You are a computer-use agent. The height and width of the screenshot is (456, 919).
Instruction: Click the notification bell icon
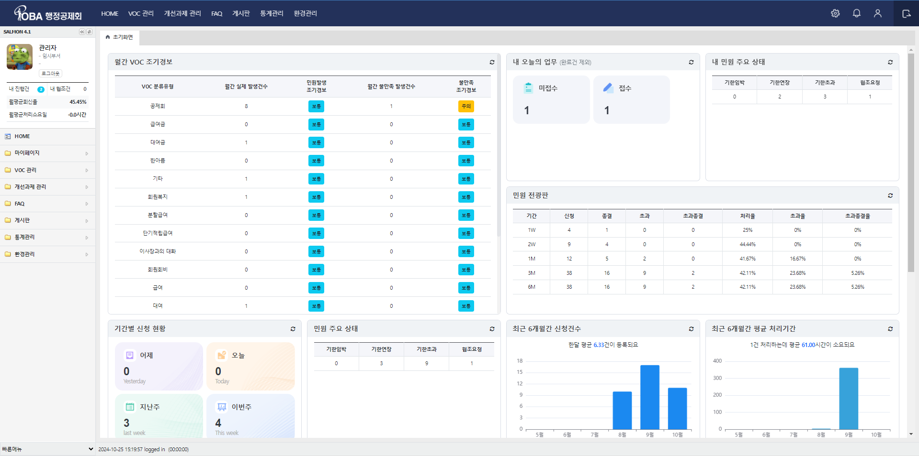coord(856,13)
